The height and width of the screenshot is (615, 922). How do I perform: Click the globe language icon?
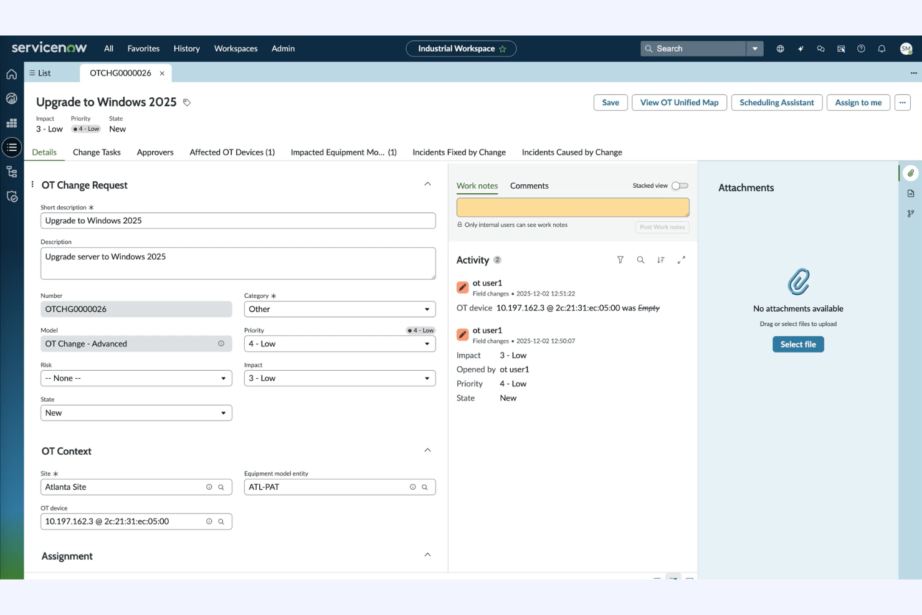point(780,48)
